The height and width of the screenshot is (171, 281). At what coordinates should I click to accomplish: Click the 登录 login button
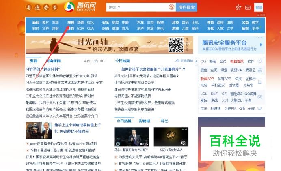(x=259, y=8)
